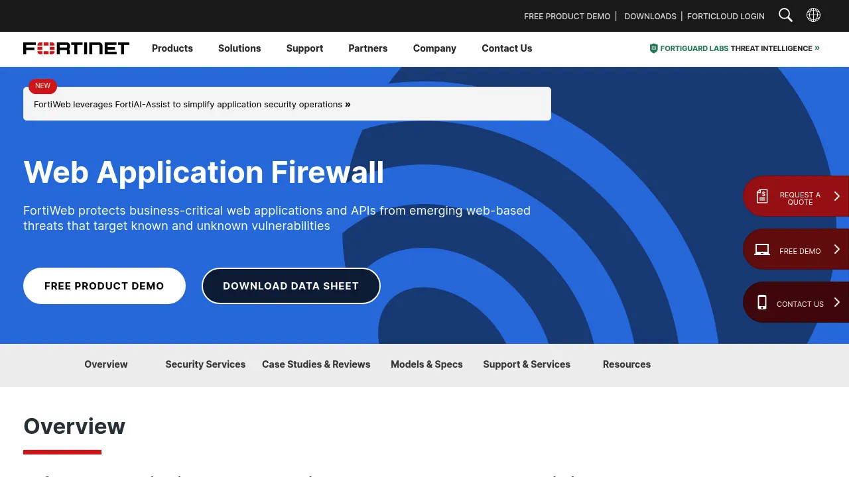
Task: Switch to Support & Services tab
Action: click(x=527, y=364)
